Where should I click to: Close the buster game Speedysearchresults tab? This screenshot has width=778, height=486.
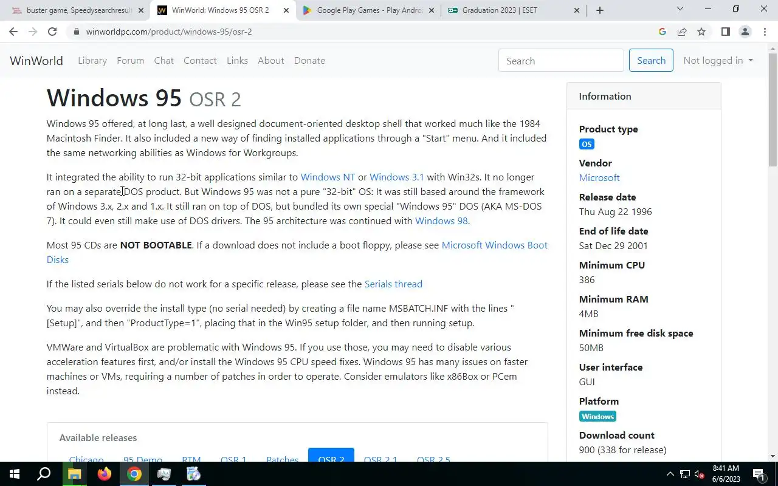tap(141, 10)
